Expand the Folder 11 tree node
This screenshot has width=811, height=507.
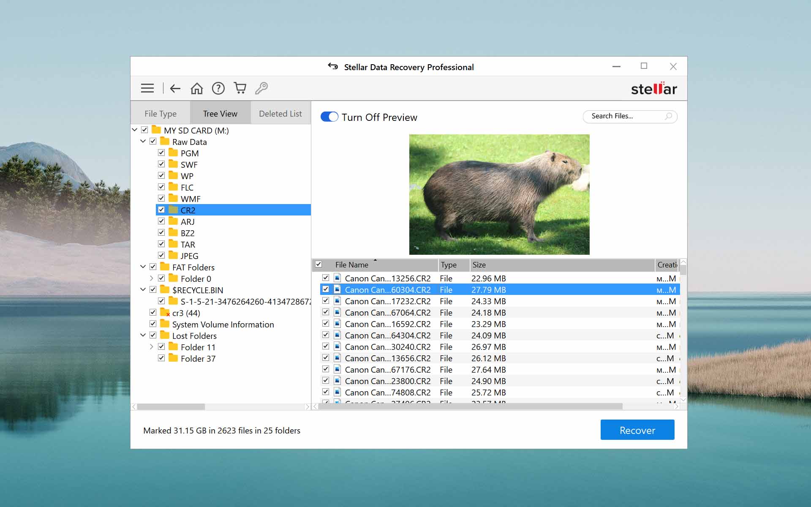click(151, 346)
